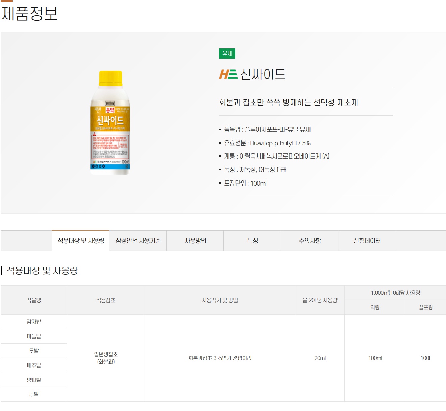
Task: Click the 계통 아릴옥시페녹시프로피오네이트계 line
Action: pyautogui.click(x=277, y=156)
